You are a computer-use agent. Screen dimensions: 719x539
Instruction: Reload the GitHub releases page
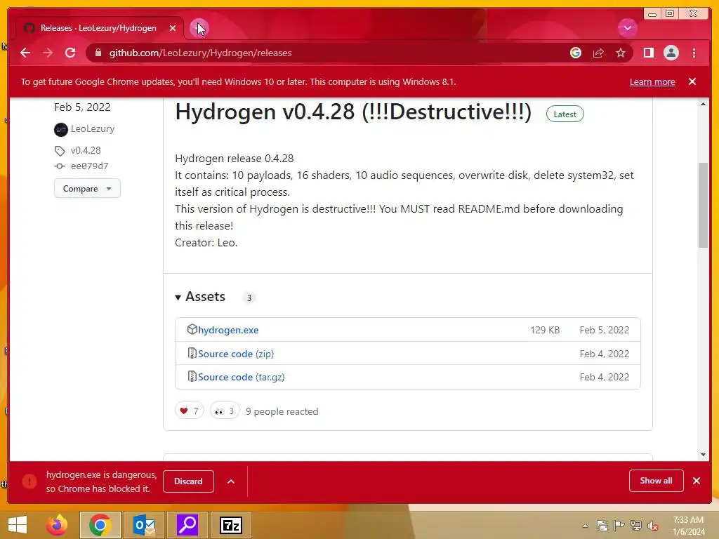[70, 53]
